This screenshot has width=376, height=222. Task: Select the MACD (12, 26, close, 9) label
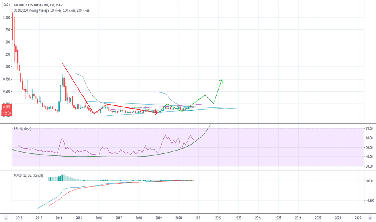(28, 176)
